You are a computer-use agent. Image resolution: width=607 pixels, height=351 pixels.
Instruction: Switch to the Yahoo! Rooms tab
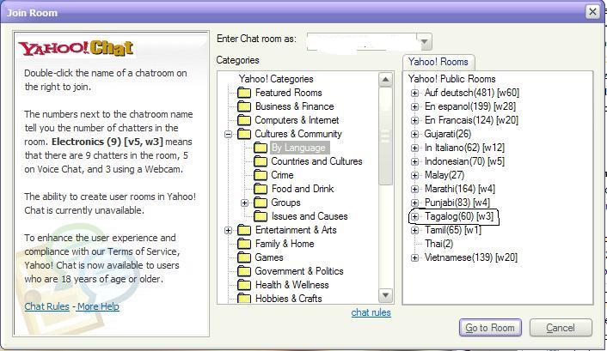[x=438, y=62]
